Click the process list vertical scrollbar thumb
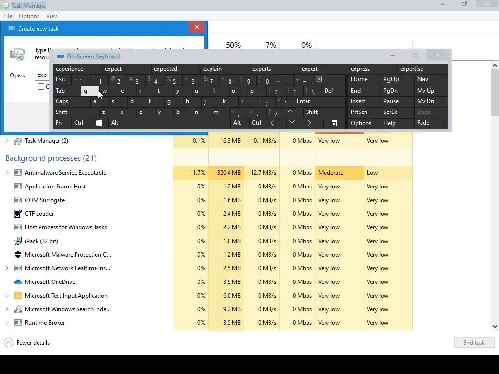The height and width of the screenshot is (374, 499). (495, 93)
